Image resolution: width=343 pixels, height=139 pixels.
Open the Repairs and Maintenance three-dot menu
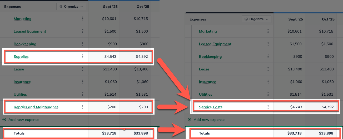click(x=83, y=107)
